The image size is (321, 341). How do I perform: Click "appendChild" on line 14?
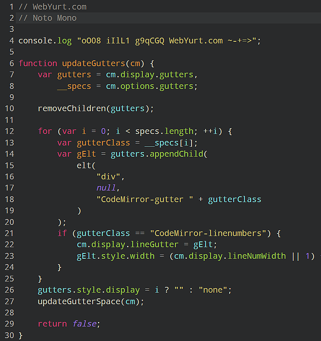(x=176, y=154)
